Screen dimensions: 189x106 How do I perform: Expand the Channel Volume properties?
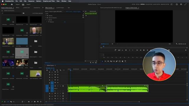coord(45,18)
